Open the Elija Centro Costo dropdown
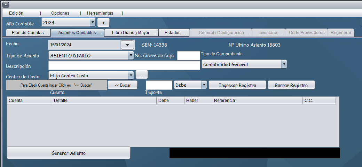Image resolution: width=362 pixels, height=167 pixels. pyautogui.click(x=131, y=75)
